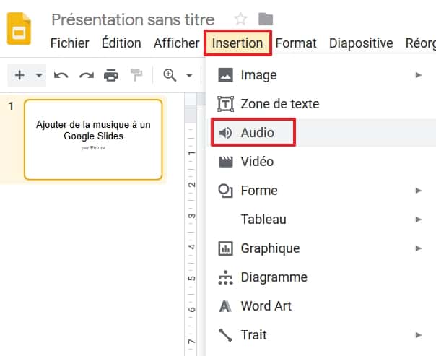Click the Forme shapes icon
Image resolution: width=436 pixels, height=356 pixels.
[225, 191]
